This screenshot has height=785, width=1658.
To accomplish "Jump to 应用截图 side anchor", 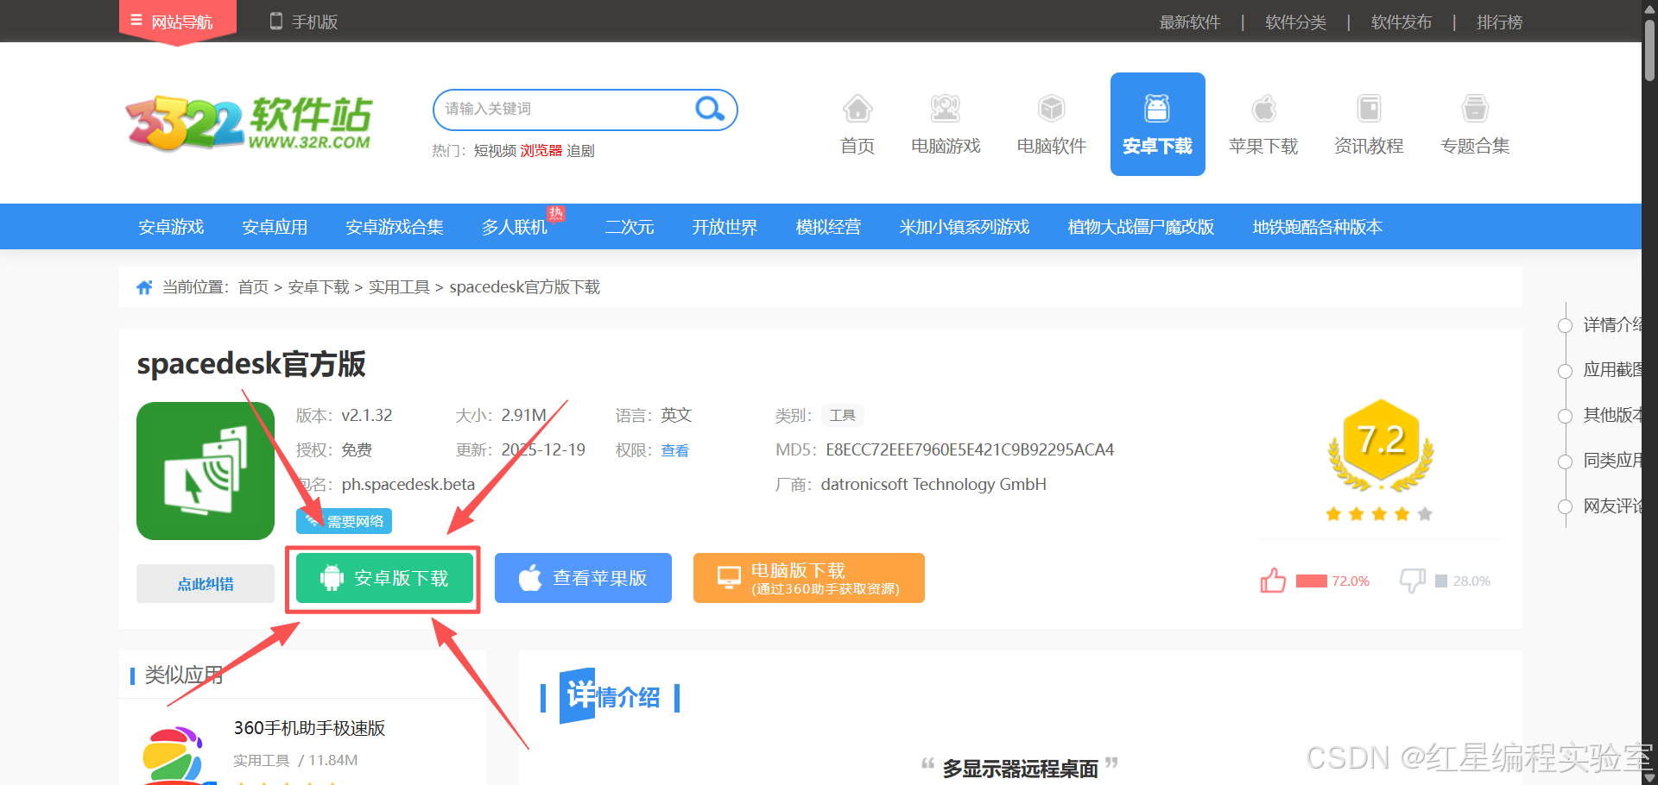I will (x=1612, y=370).
